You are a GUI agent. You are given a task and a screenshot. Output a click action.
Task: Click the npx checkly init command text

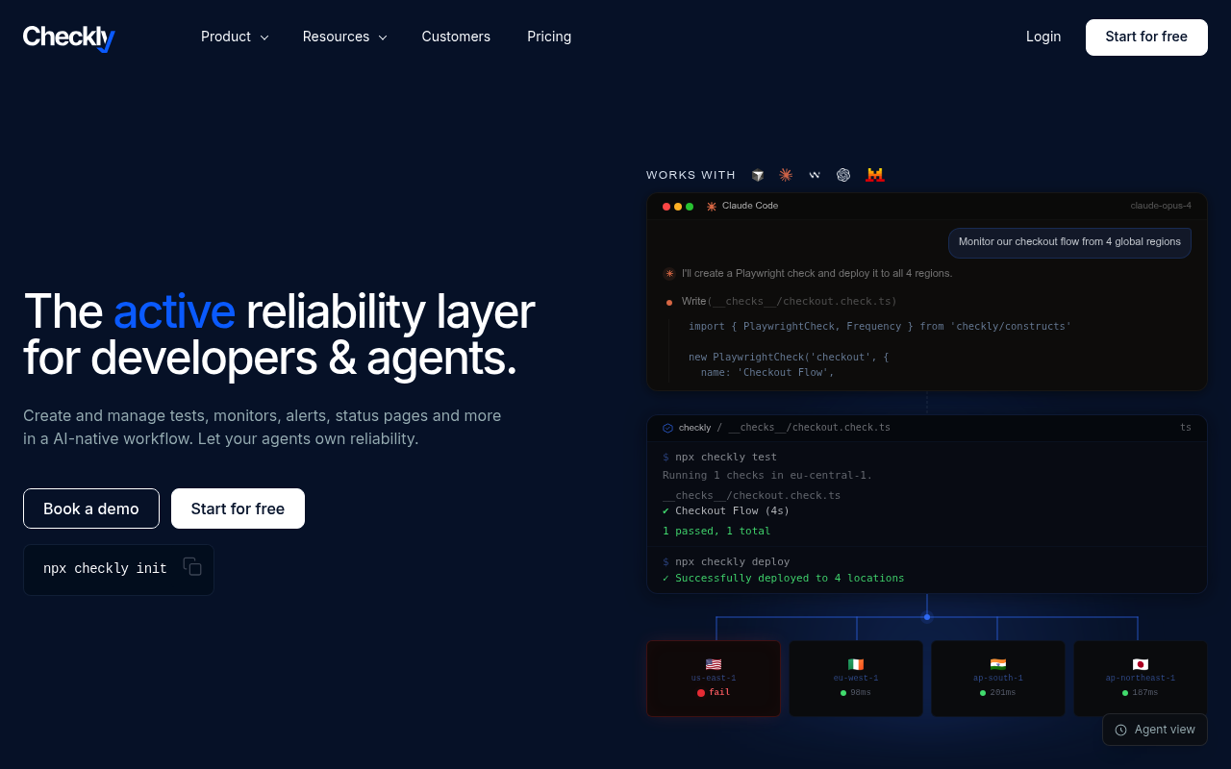coord(105,569)
